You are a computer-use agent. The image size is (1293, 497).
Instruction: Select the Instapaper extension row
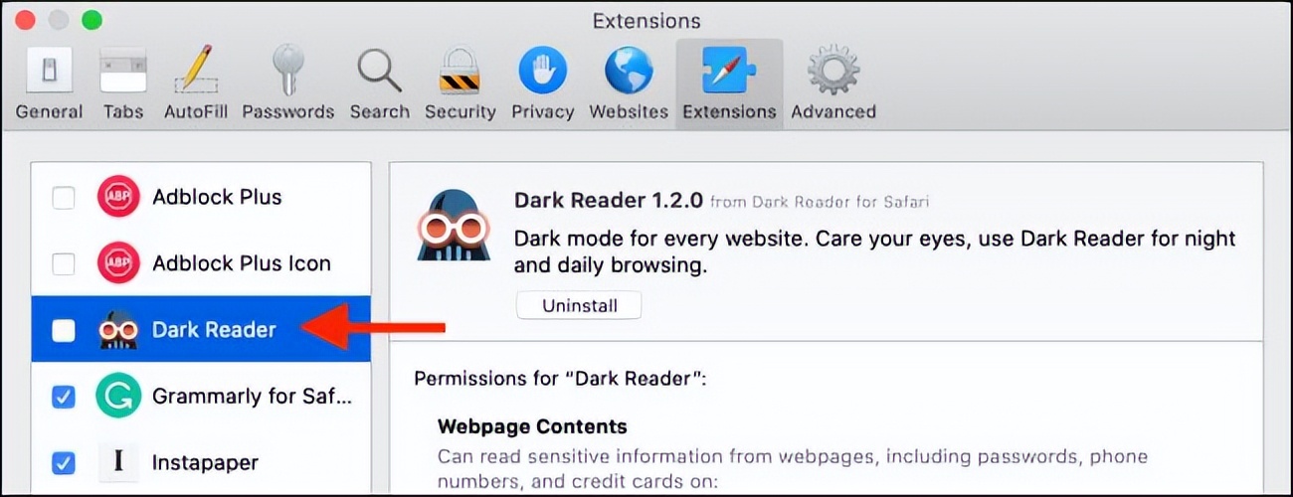201,462
